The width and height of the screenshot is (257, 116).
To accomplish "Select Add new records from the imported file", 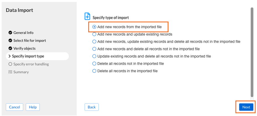I will (94, 27).
